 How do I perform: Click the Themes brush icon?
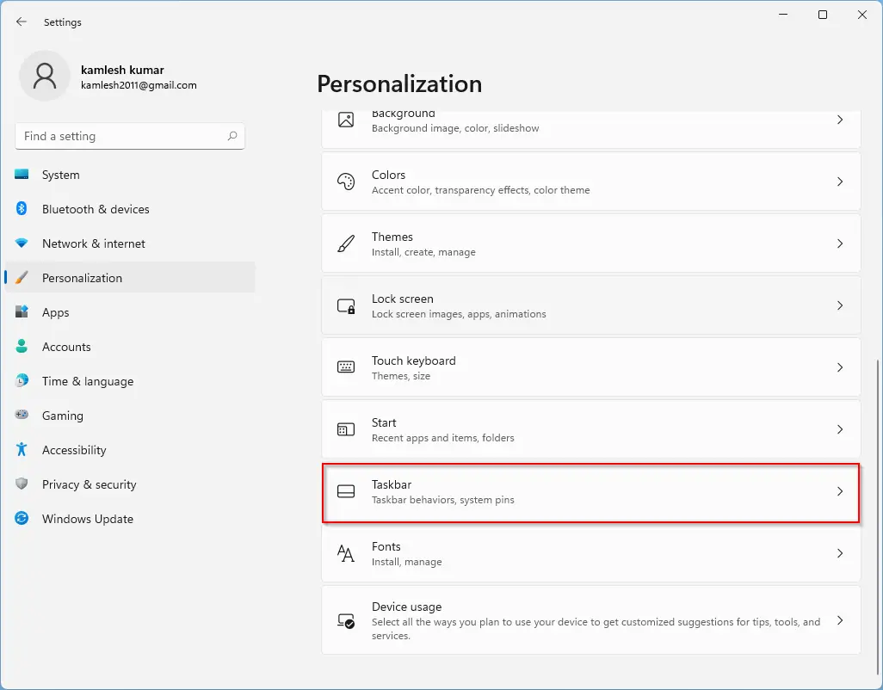coord(346,243)
